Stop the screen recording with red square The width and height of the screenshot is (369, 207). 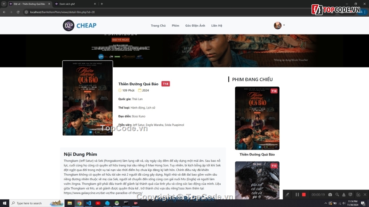tap(304, 195)
